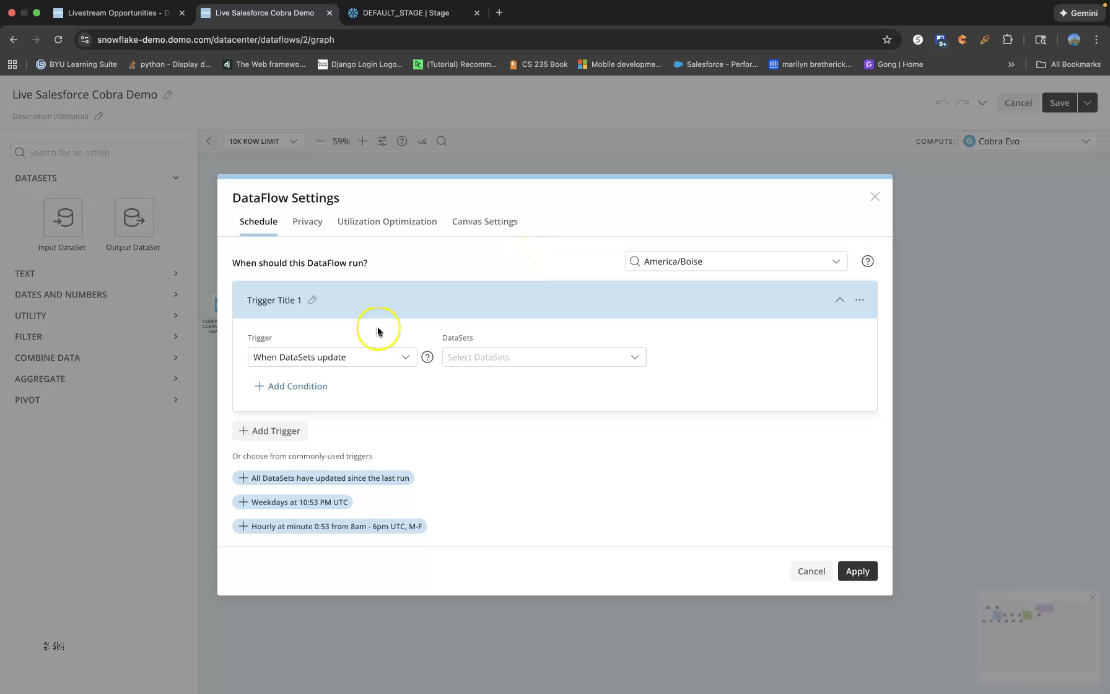Open the canvas search magnifier
Screen dimensions: 1110x694
(441, 141)
